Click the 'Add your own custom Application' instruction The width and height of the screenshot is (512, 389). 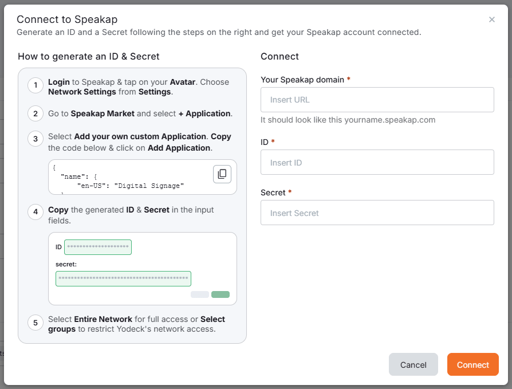tap(140, 142)
